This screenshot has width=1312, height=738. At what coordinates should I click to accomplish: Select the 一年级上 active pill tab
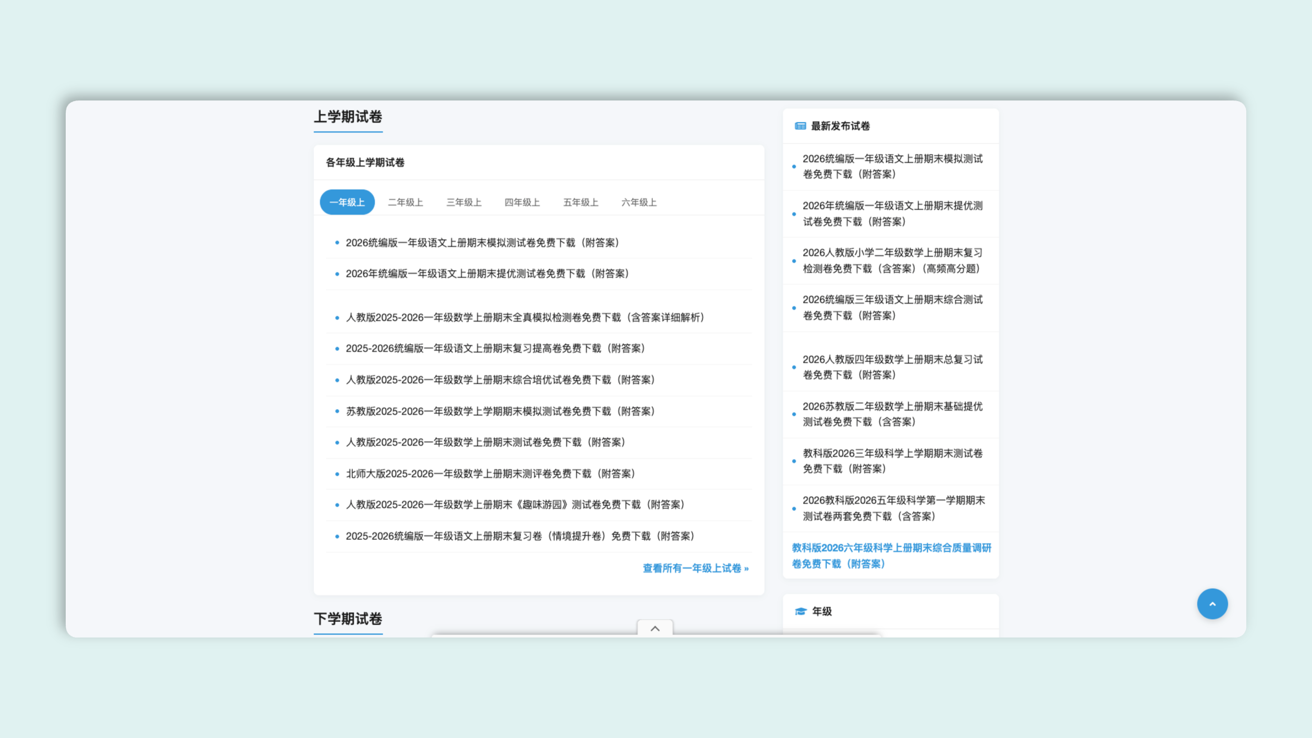[x=347, y=202]
